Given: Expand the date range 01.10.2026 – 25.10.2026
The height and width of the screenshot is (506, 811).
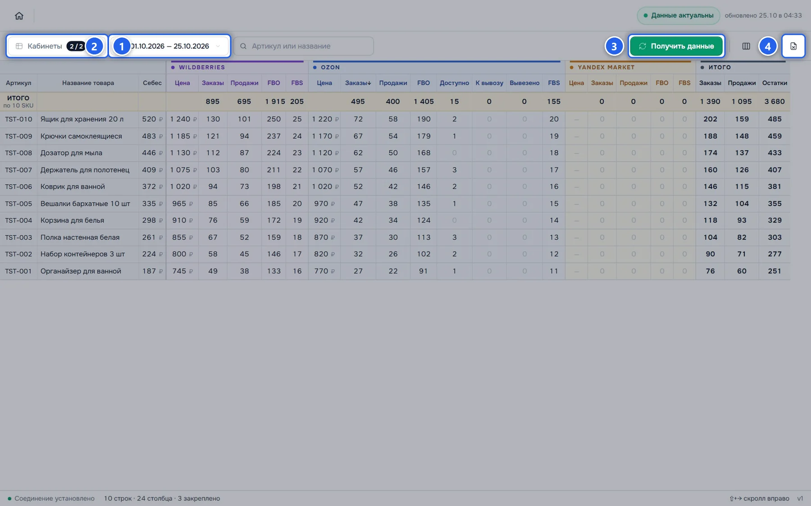Looking at the screenshot, I should pyautogui.click(x=169, y=46).
